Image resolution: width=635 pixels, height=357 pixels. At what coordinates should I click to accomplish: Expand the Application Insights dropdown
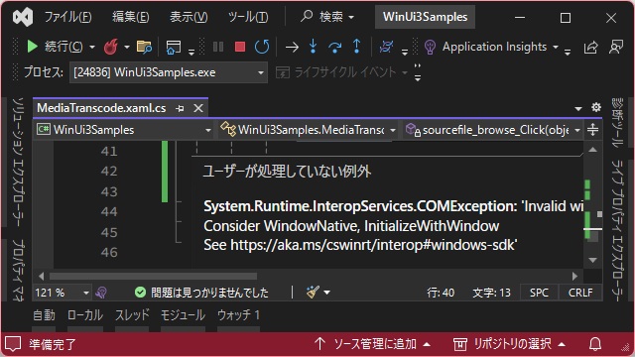coord(556,48)
